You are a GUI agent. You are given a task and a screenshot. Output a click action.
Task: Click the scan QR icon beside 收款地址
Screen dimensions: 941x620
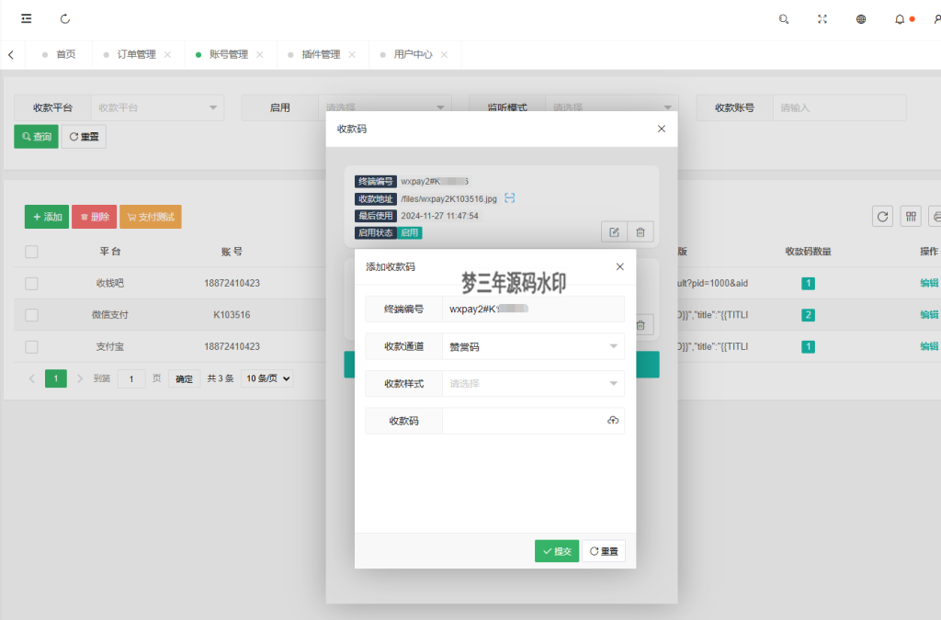click(x=509, y=197)
